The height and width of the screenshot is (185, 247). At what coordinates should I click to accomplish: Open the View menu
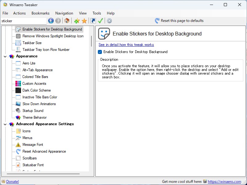[83, 13]
